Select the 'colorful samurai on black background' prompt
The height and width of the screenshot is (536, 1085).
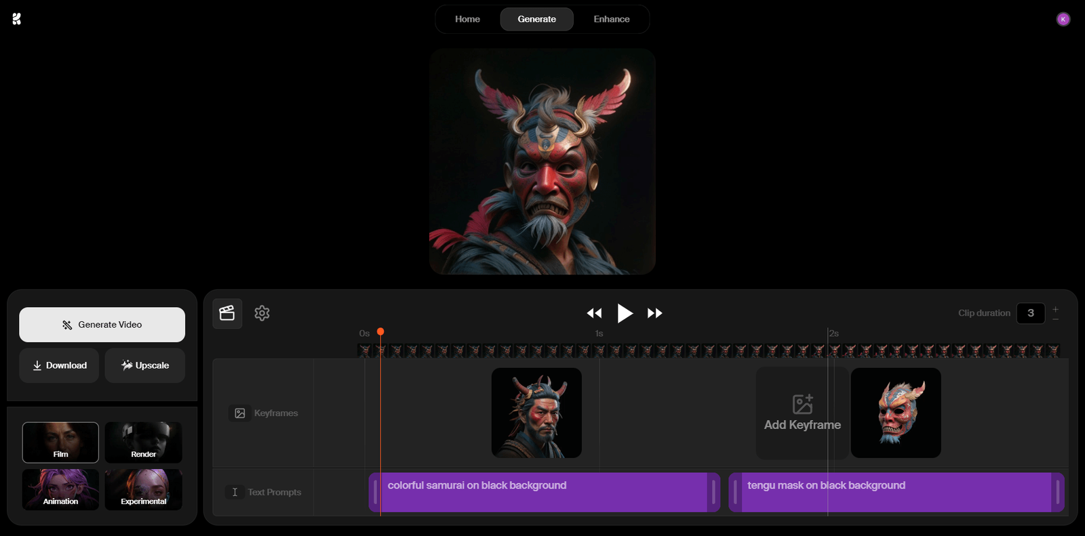pos(545,492)
